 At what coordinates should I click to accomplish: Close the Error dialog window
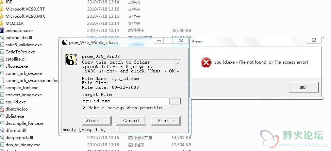pyautogui.click(x=314, y=40)
